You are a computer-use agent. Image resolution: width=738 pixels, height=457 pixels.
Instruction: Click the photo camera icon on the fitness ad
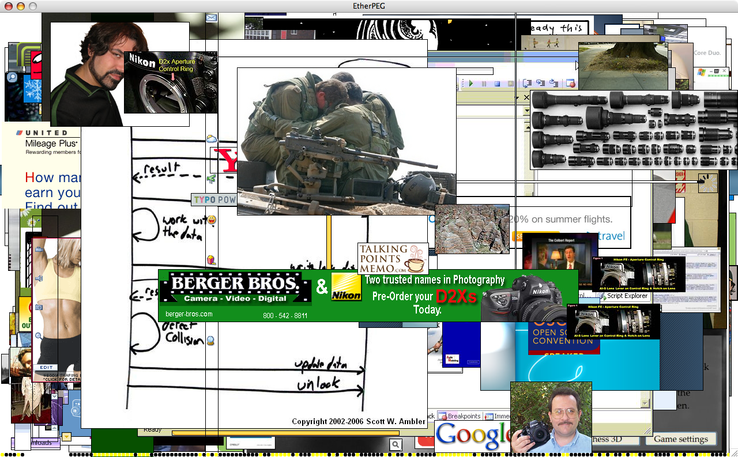click(x=39, y=307)
